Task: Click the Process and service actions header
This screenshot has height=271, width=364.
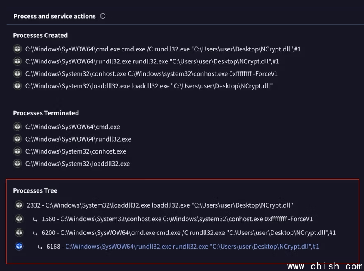Action: [54, 16]
